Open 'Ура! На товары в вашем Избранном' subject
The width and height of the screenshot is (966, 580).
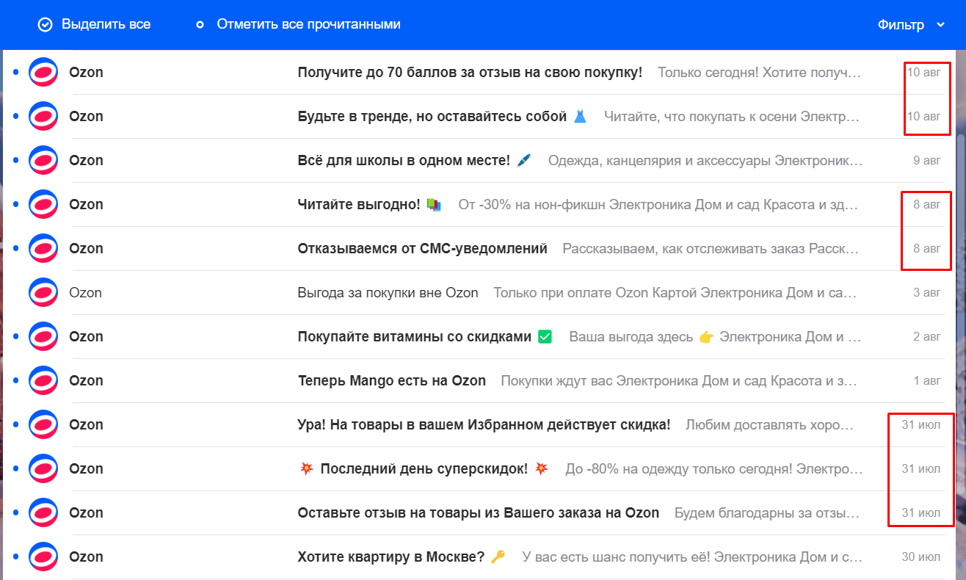484,424
